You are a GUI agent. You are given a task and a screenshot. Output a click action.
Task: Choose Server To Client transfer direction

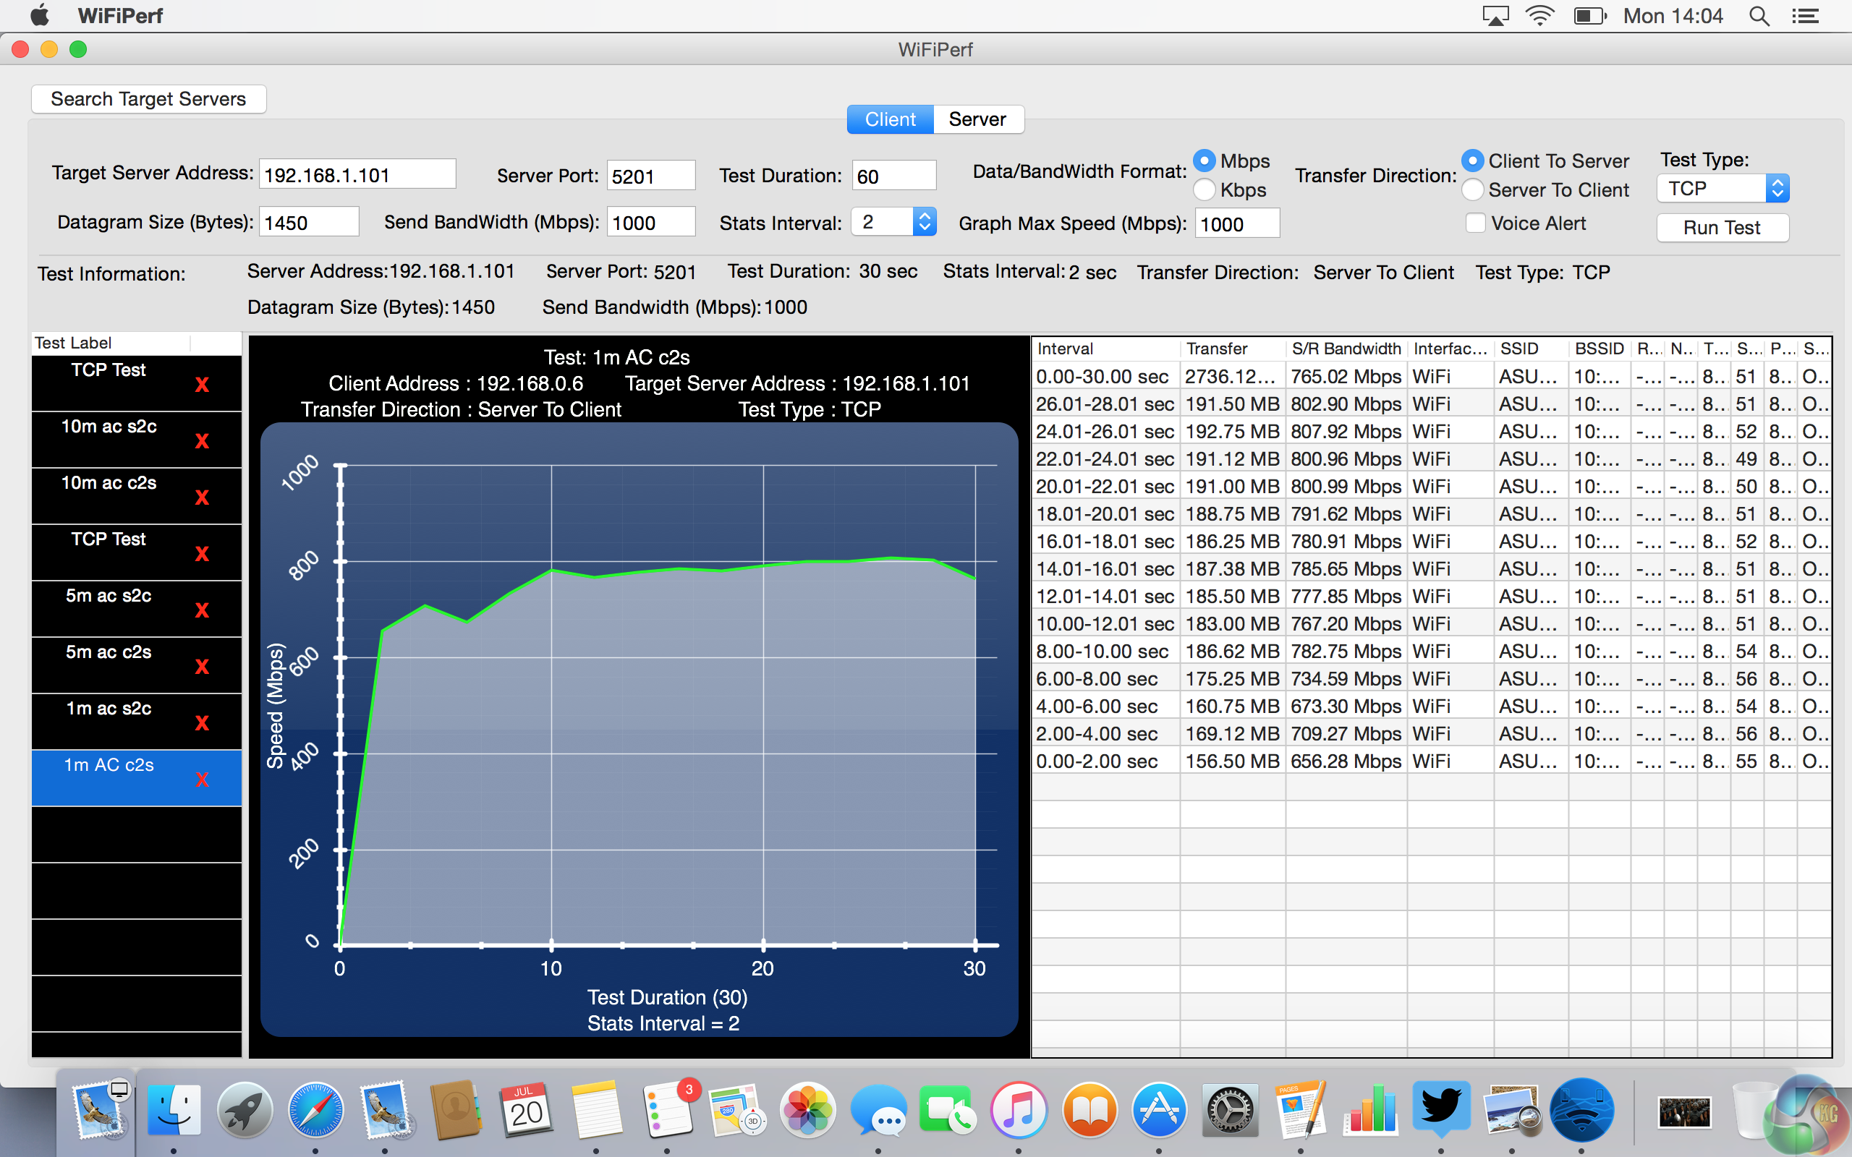tap(1472, 189)
